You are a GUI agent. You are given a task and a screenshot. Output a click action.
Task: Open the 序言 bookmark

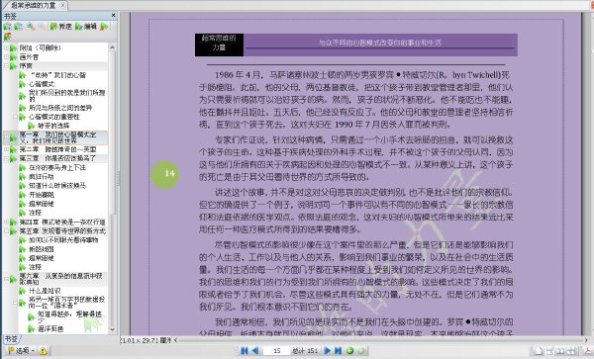pyautogui.click(x=26, y=66)
